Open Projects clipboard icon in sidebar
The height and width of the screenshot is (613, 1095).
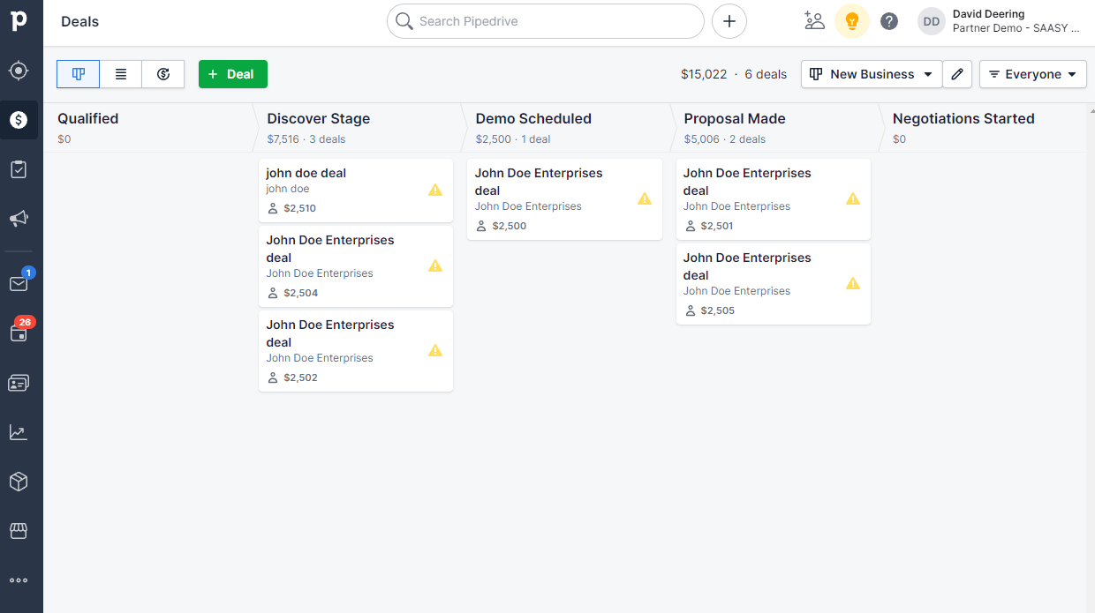[19, 169]
